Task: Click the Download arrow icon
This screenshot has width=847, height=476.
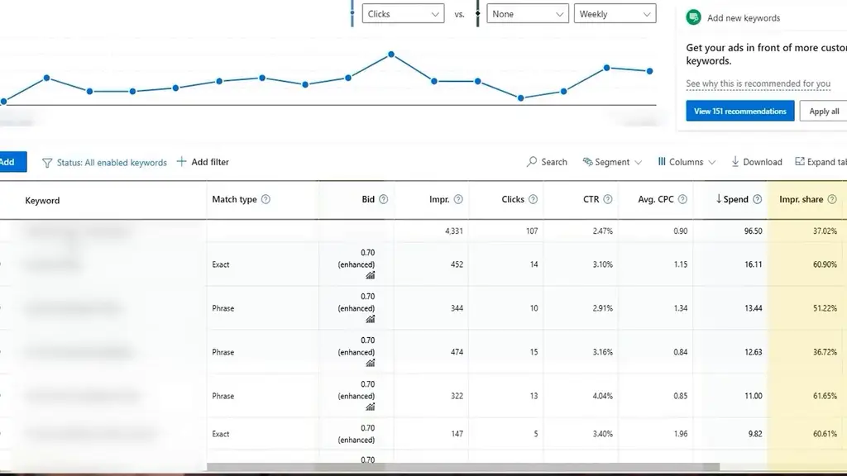Action: [x=735, y=161]
